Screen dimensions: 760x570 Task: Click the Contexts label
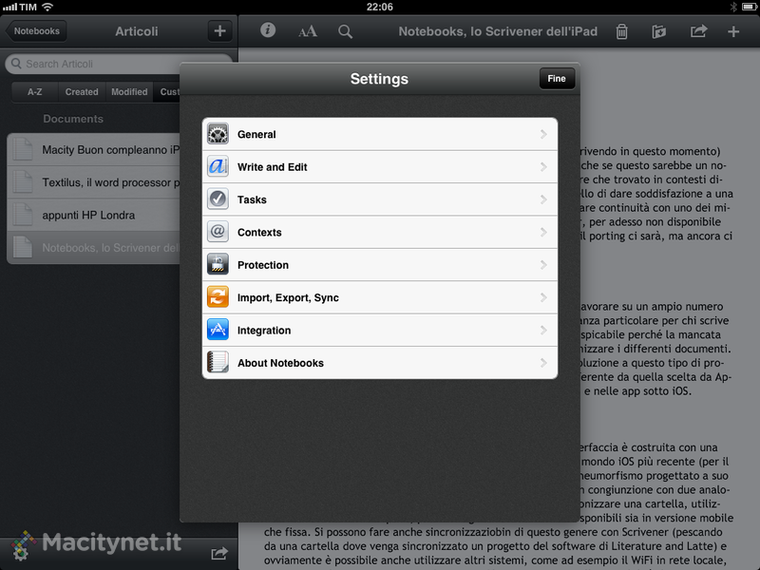click(259, 232)
